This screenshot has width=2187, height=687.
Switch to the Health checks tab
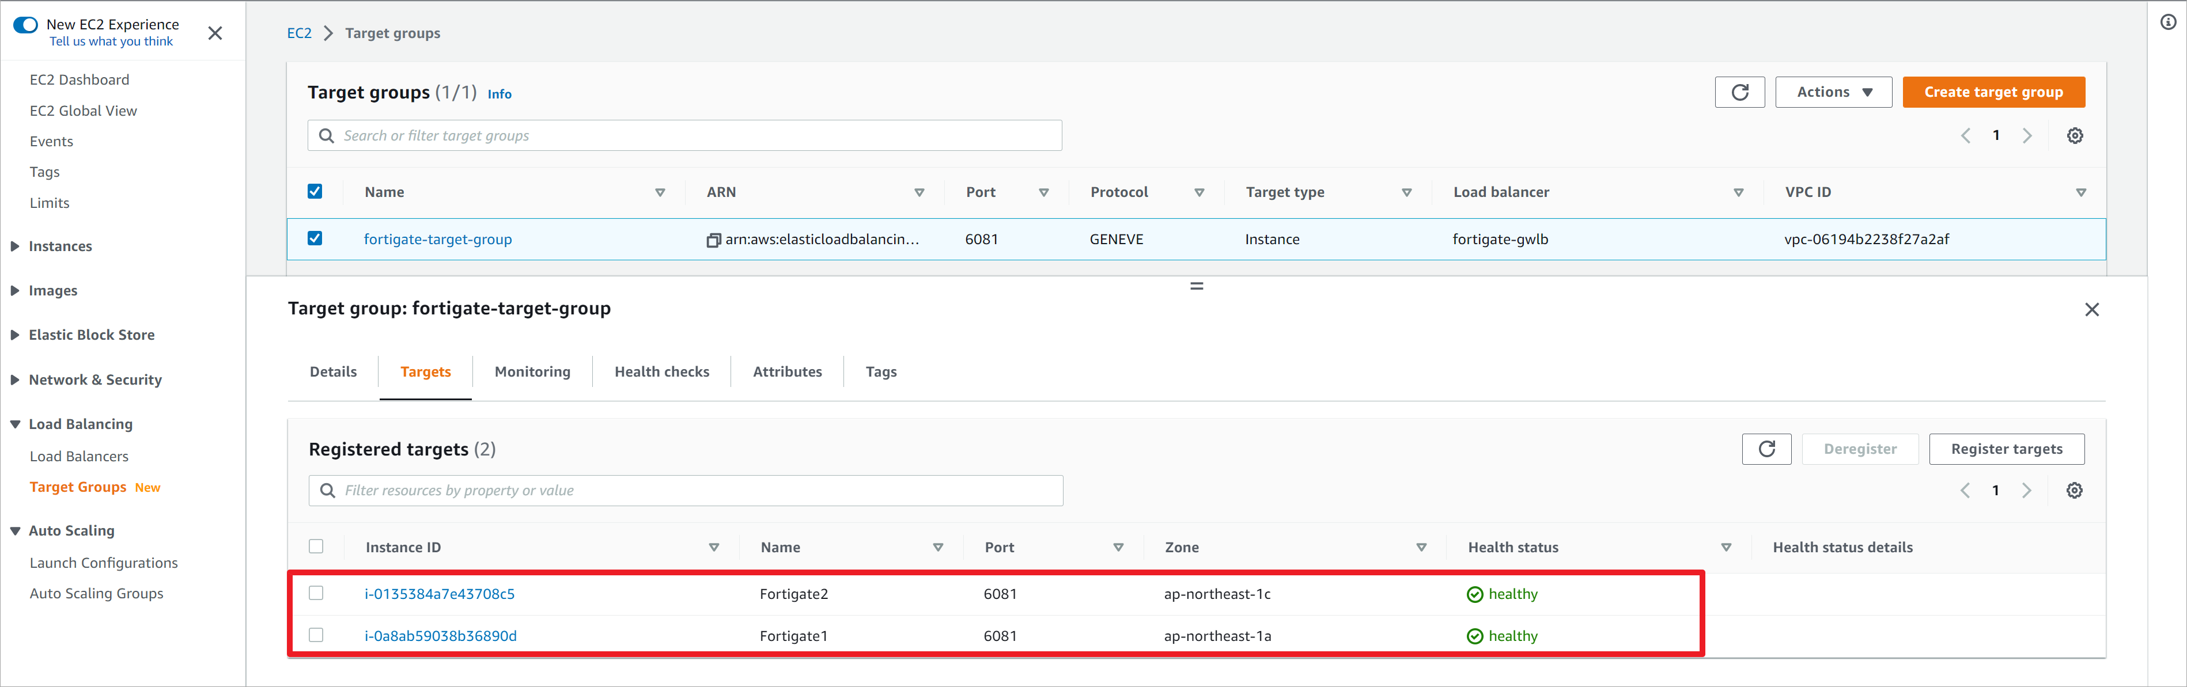point(662,371)
